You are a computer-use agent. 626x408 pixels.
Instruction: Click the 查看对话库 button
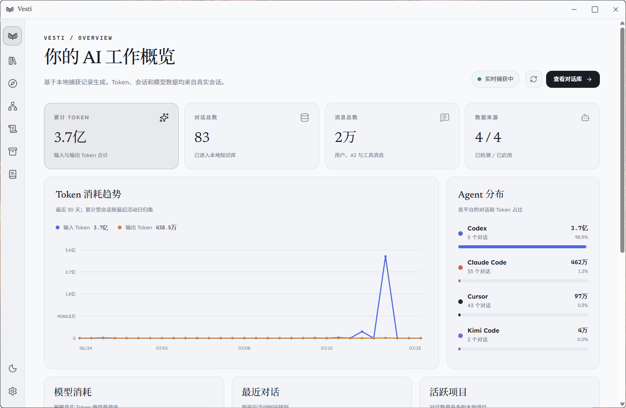pyautogui.click(x=573, y=79)
